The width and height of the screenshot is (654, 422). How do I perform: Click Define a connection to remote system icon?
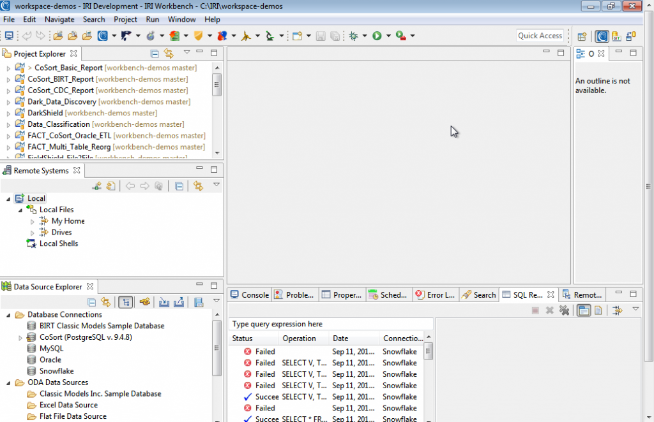97,186
